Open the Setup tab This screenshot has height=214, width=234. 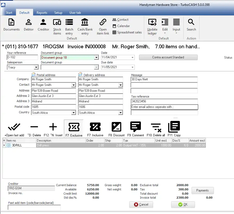coord(58,13)
